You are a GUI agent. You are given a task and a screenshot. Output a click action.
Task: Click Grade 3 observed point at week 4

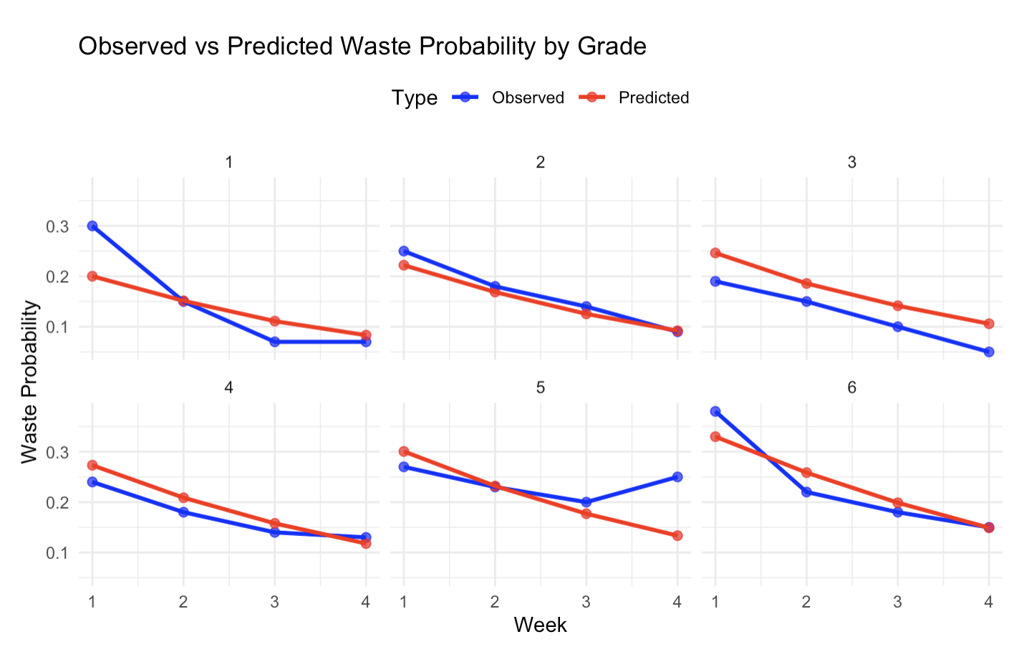tap(989, 352)
